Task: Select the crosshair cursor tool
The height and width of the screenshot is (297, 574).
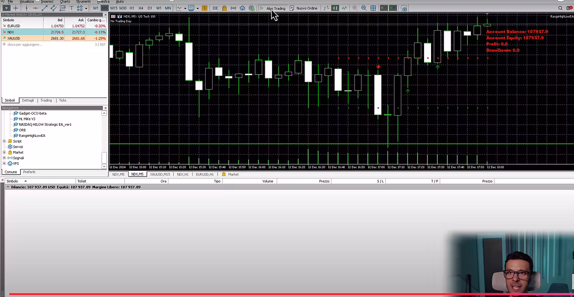Action: [16, 8]
